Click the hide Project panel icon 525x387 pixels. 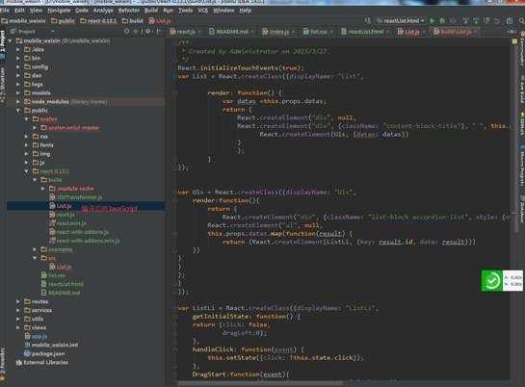[159, 32]
